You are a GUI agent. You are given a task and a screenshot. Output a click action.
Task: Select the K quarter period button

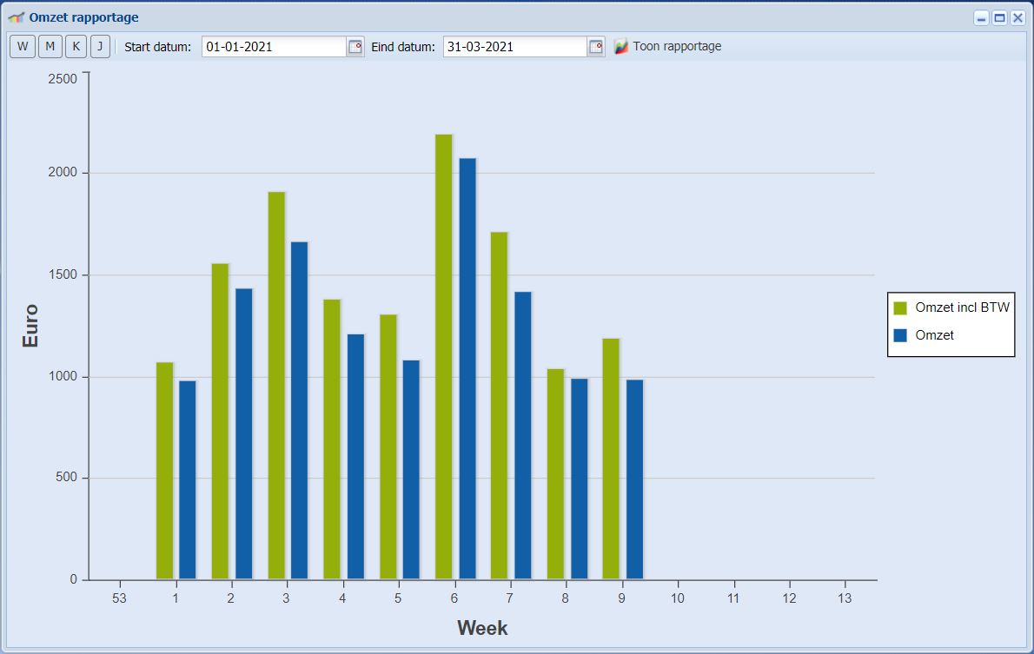pyautogui.click(x=76, y=47)
